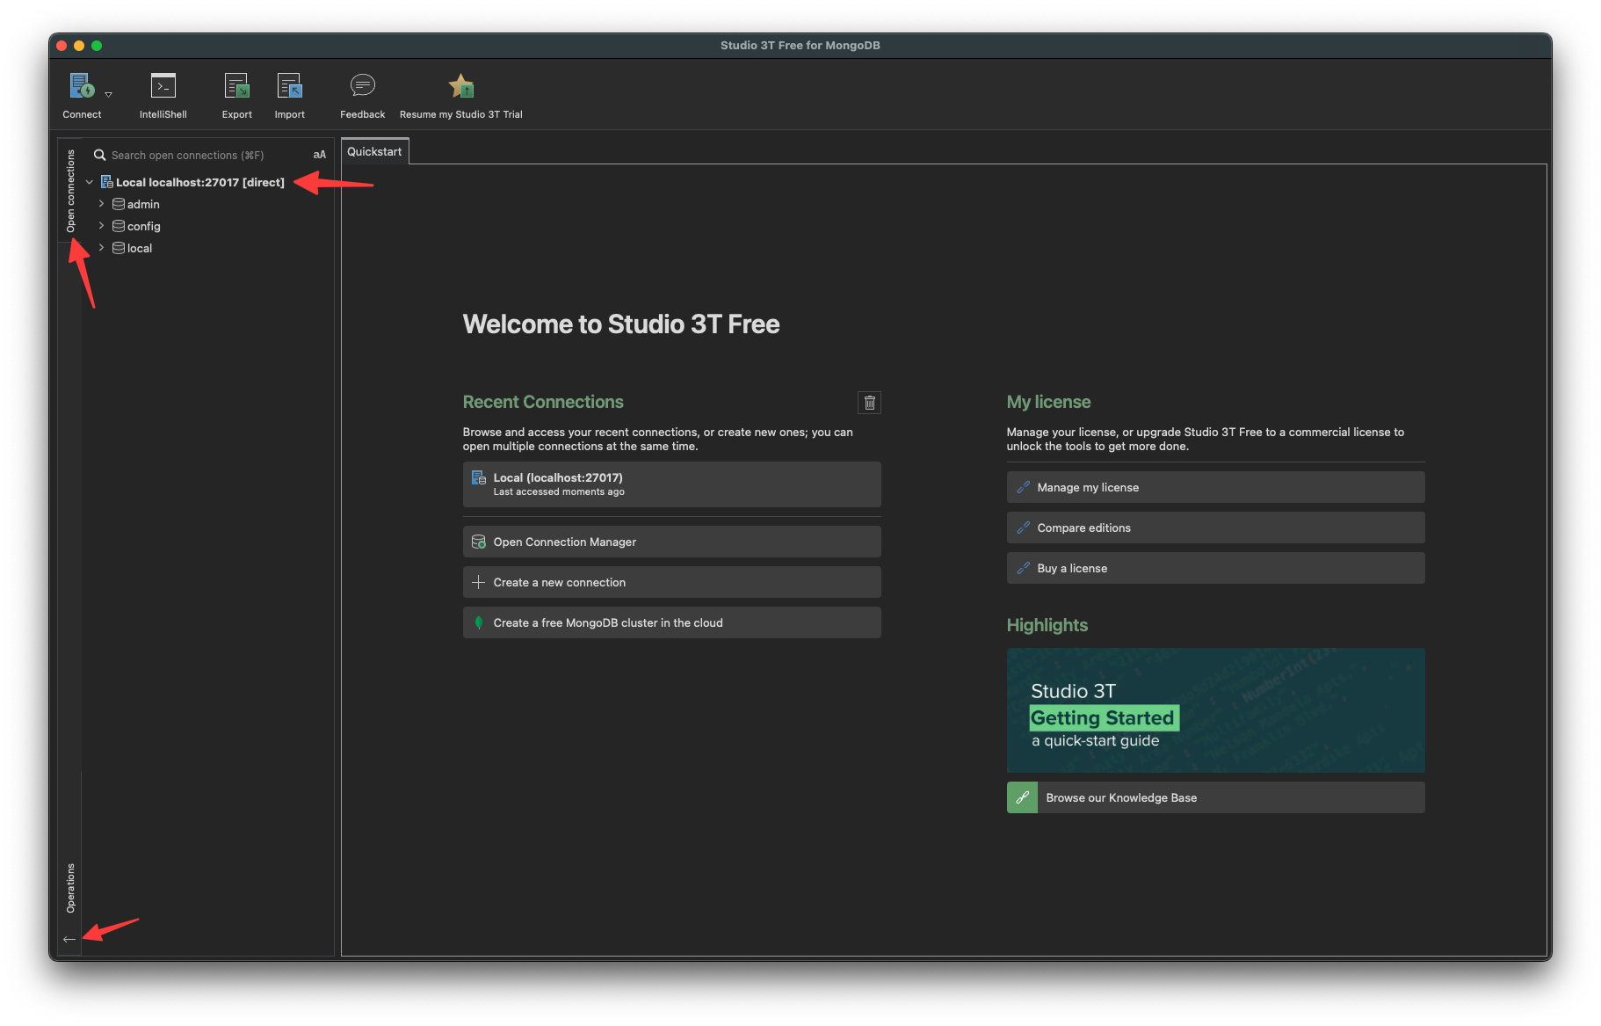Click the database icon next to admin
This screenshot has width=1601, height=1026.
click(x=119, y=204)
